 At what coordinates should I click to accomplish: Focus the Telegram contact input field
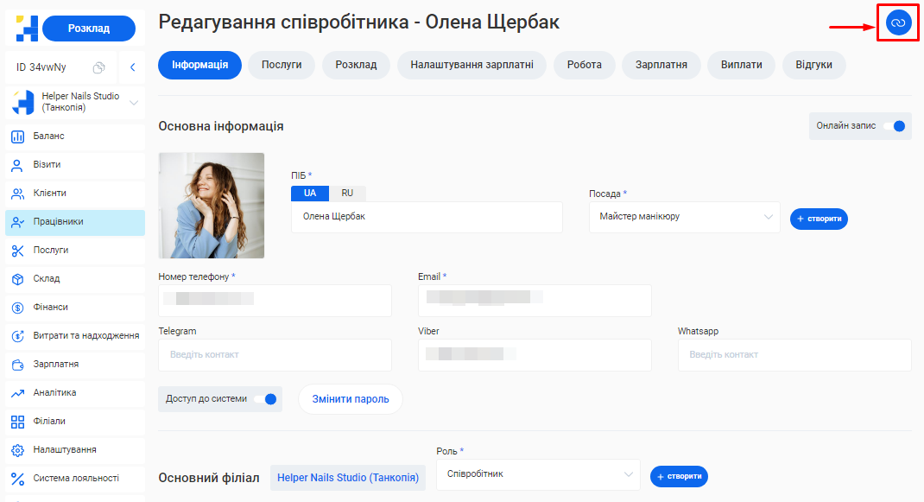275,355
